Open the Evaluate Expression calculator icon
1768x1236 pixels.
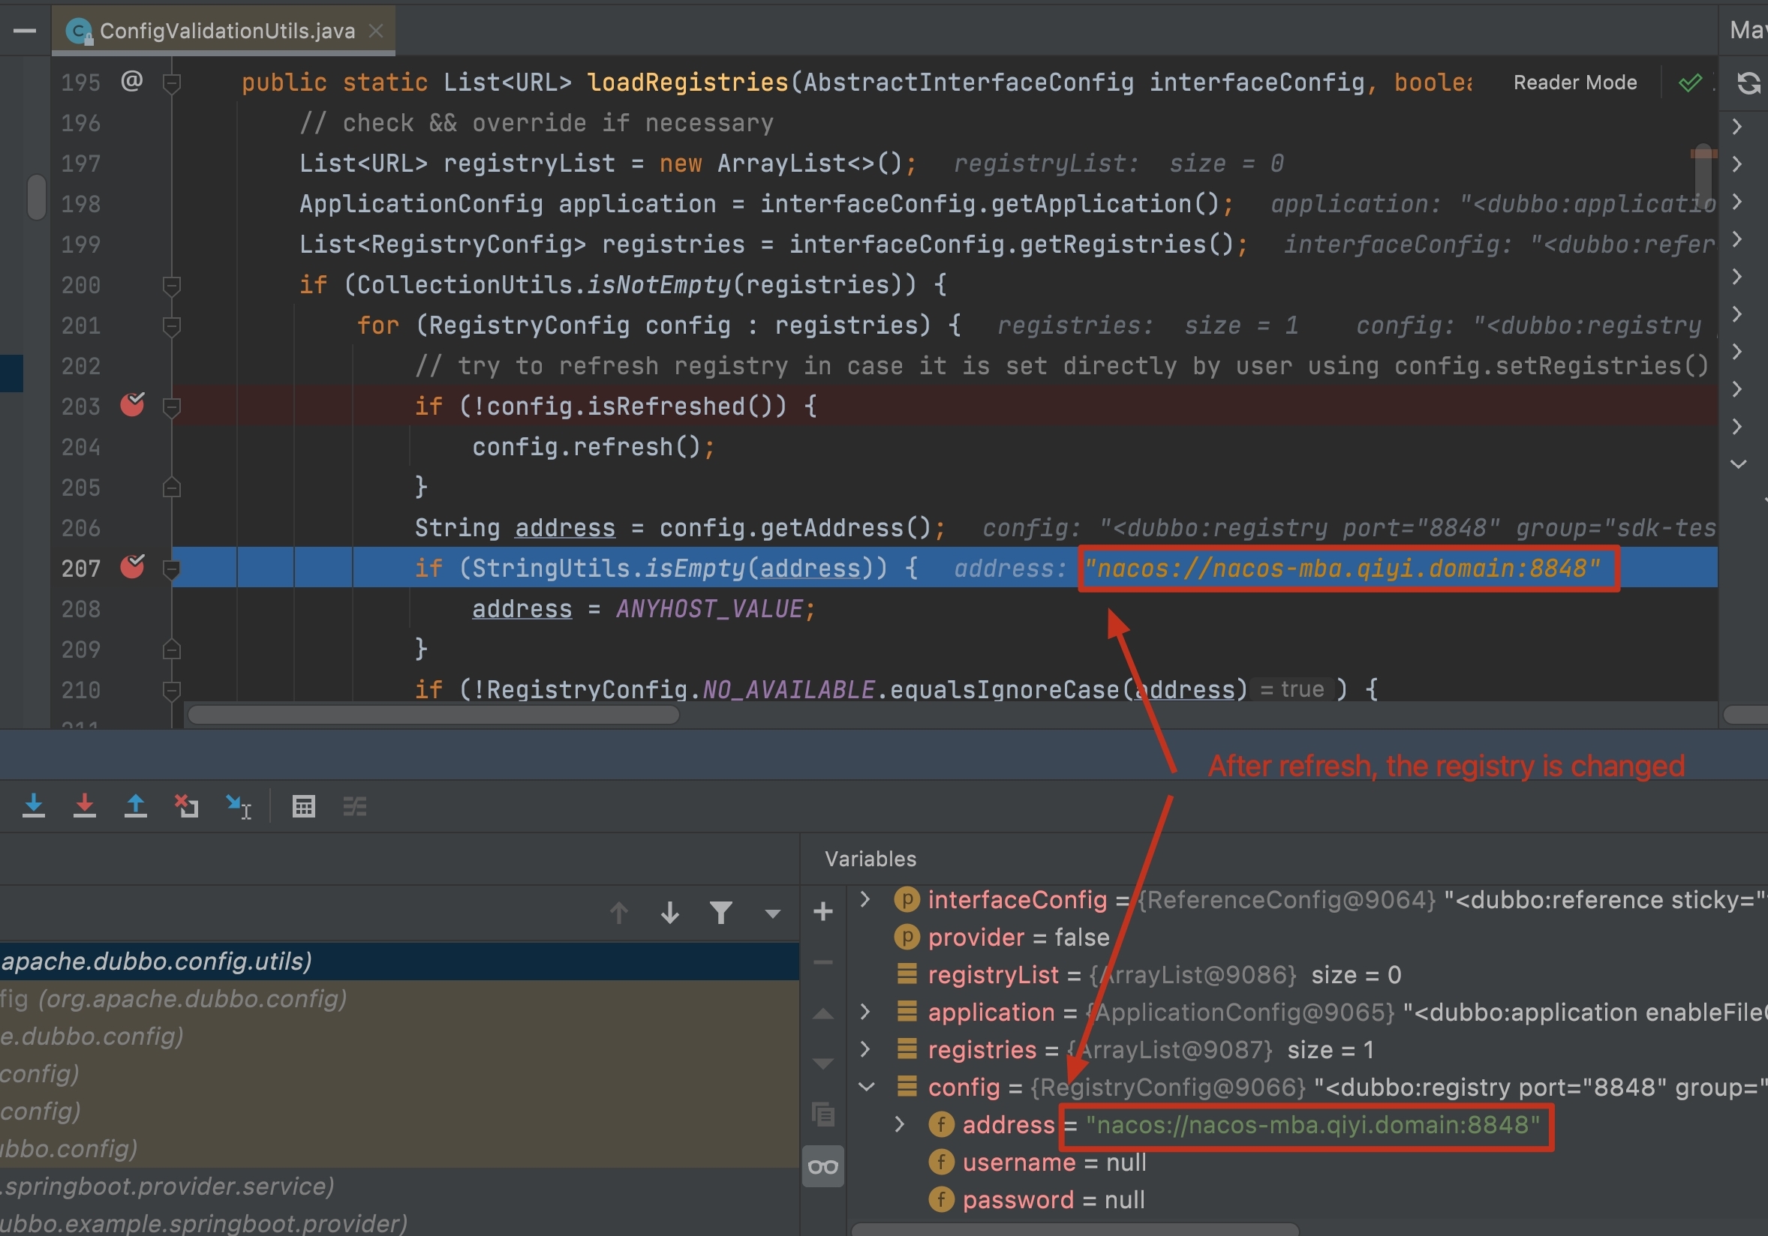[303, 805]
